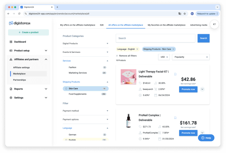The height and width of the screenshot is (153, 226).
Task: Click the blue Search button
Action: point(203,38)
